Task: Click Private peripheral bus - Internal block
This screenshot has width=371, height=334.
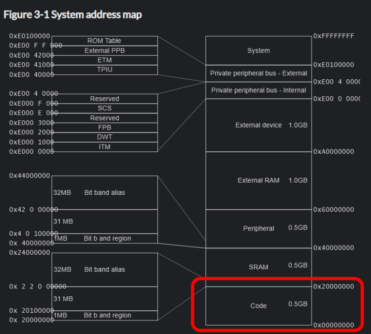Action: 258,90
